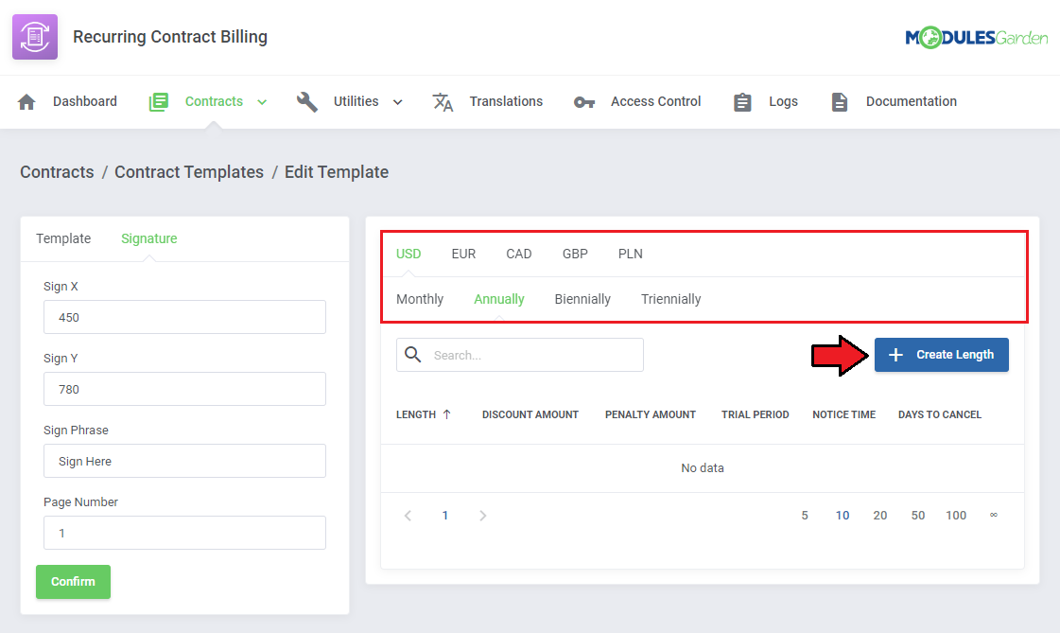Expand the Utilities menu chevron
Image resolution: width=1060 pixels, height=633 pixels.
pos(397,102)
